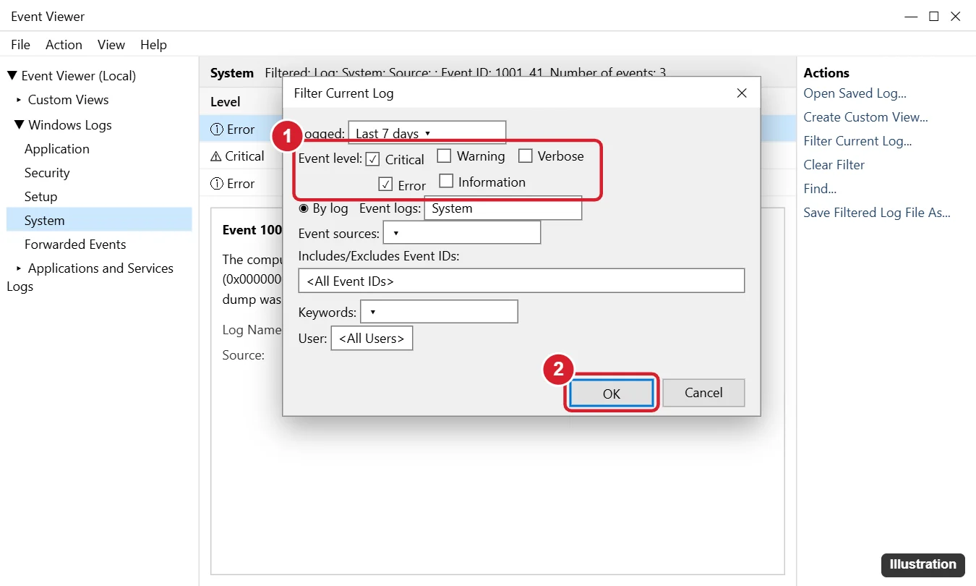
Task: Click the Event logs System field
Action: (x=502, y=208)
